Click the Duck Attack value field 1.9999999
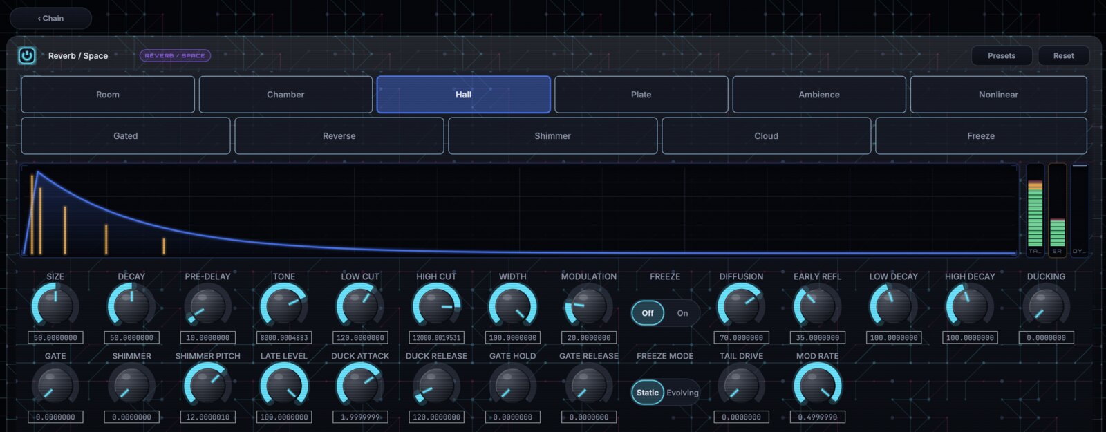The image size is (1106, 432). (x=360, y=417)
